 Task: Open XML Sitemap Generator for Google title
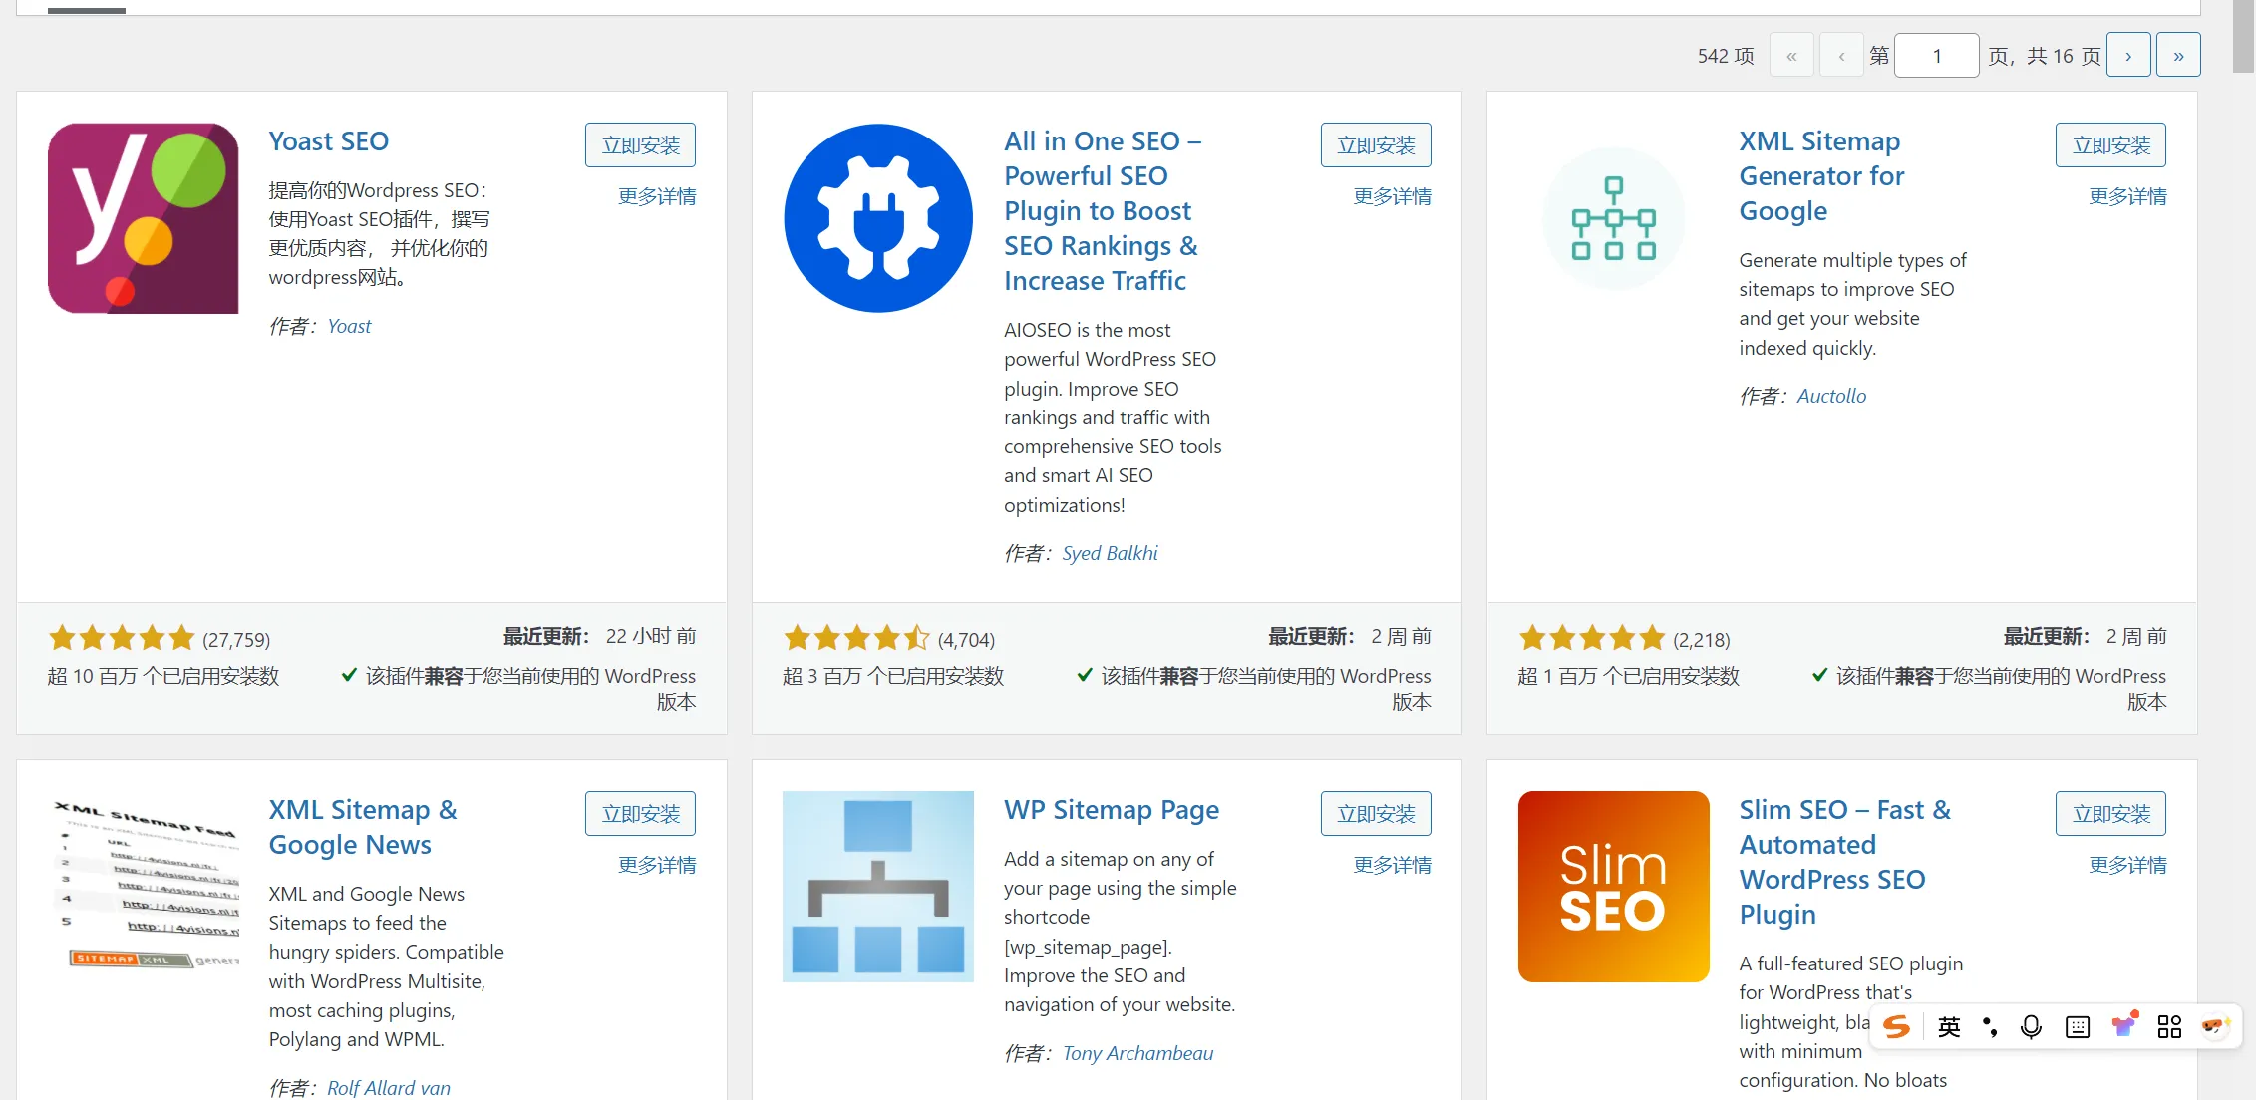coord(1821,175)
